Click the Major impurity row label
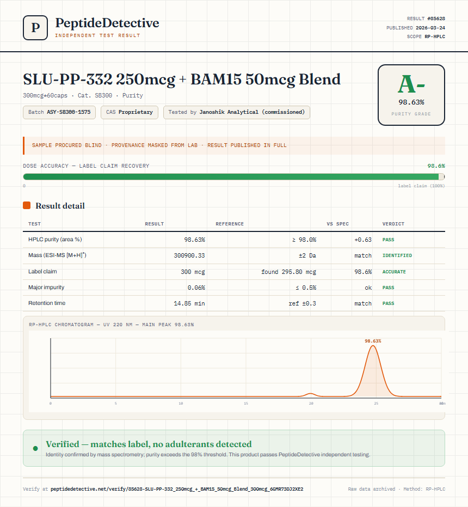This screenshot has width=468, height=507. pyautogui.click(x=46, y=287)
